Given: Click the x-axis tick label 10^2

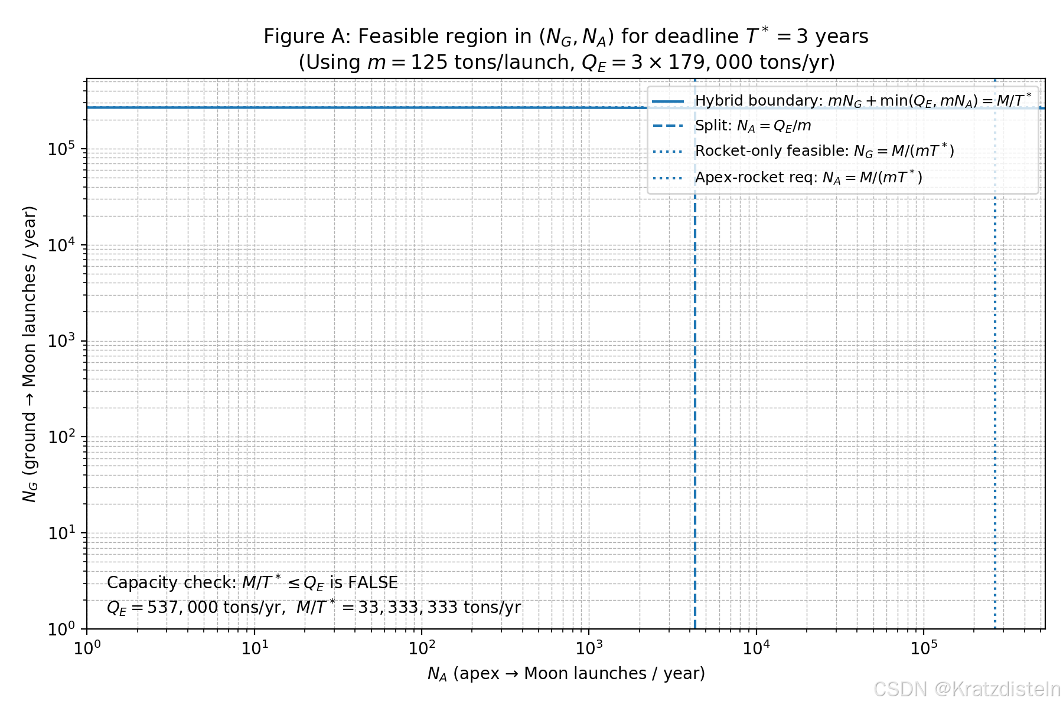Looking at the screenshot, I should pos(422,648).
